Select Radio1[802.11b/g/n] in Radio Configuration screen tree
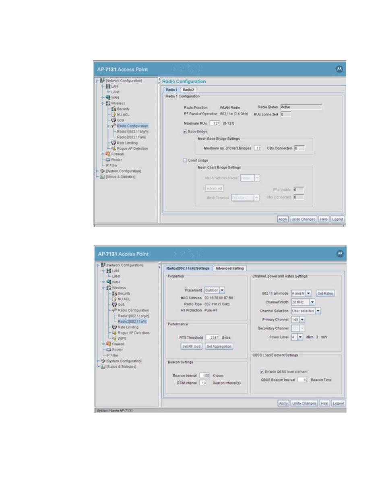The image size is (384, 497). pyautogui.click(x=133, y=131)
